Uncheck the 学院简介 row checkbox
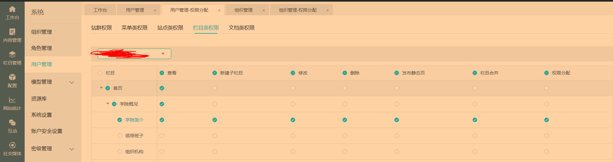 120,120
